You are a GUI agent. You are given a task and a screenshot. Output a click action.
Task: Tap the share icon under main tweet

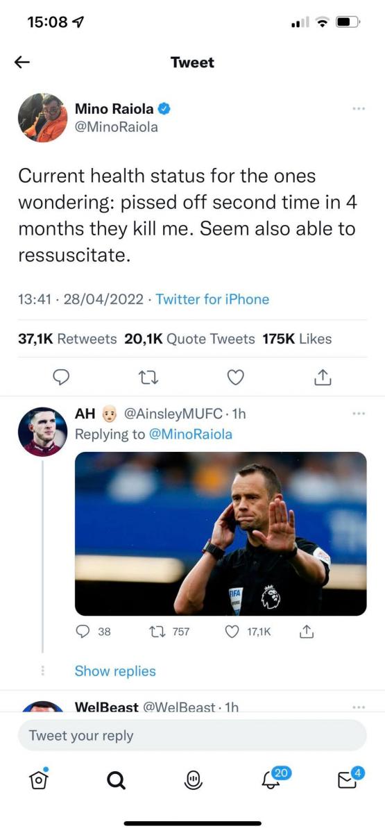[323, 376]
